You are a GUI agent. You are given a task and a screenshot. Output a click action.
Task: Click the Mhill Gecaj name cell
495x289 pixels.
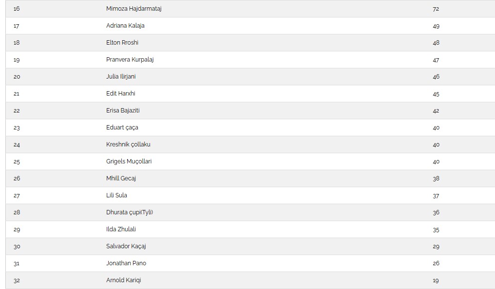coord(121,178)
